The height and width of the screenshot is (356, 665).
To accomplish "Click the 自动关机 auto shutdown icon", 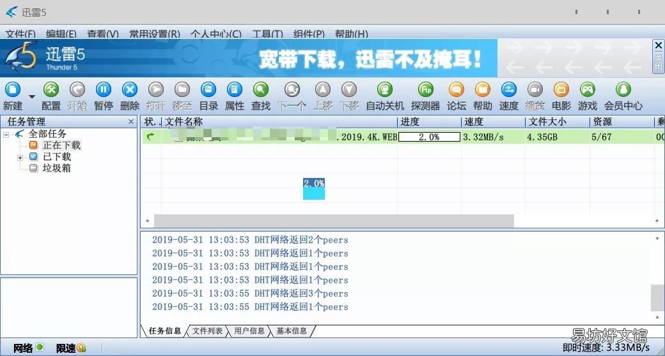I will click(x=385, y=89).
